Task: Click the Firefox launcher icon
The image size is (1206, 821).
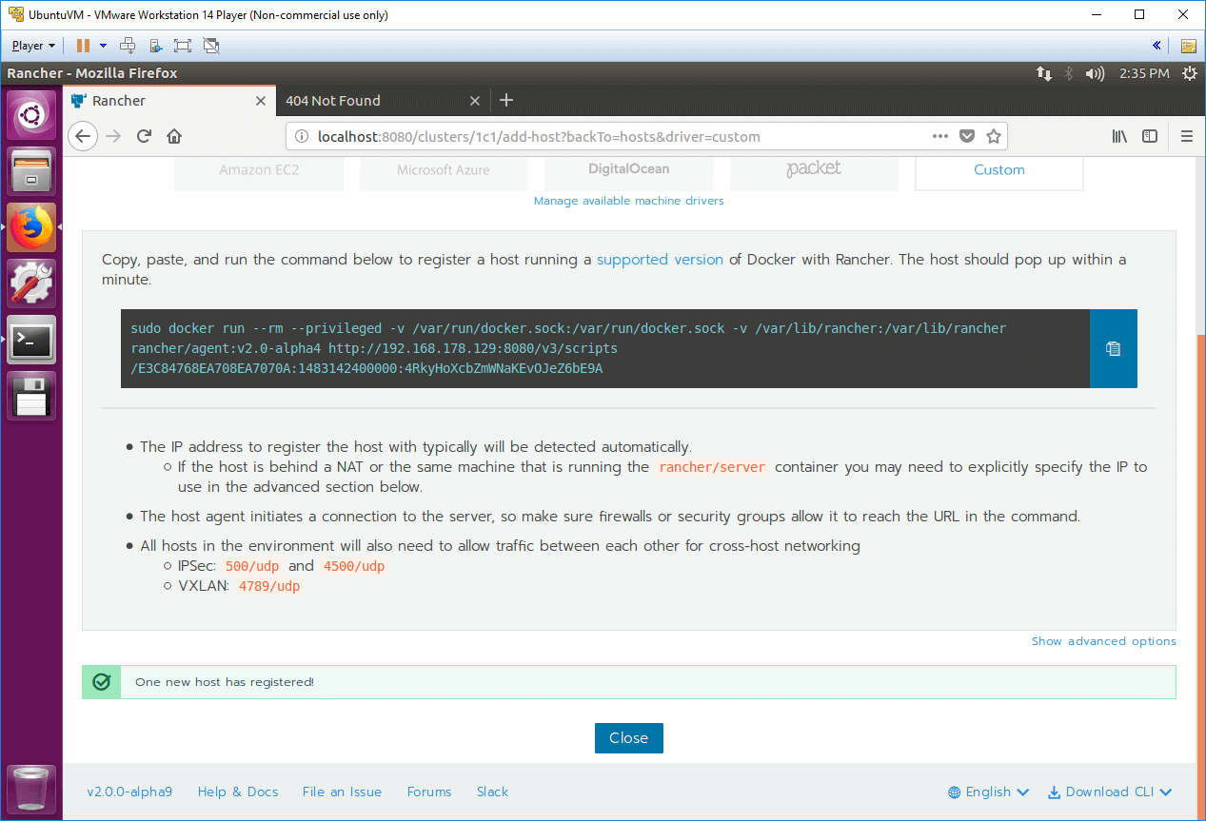Action: click(31, 227)
